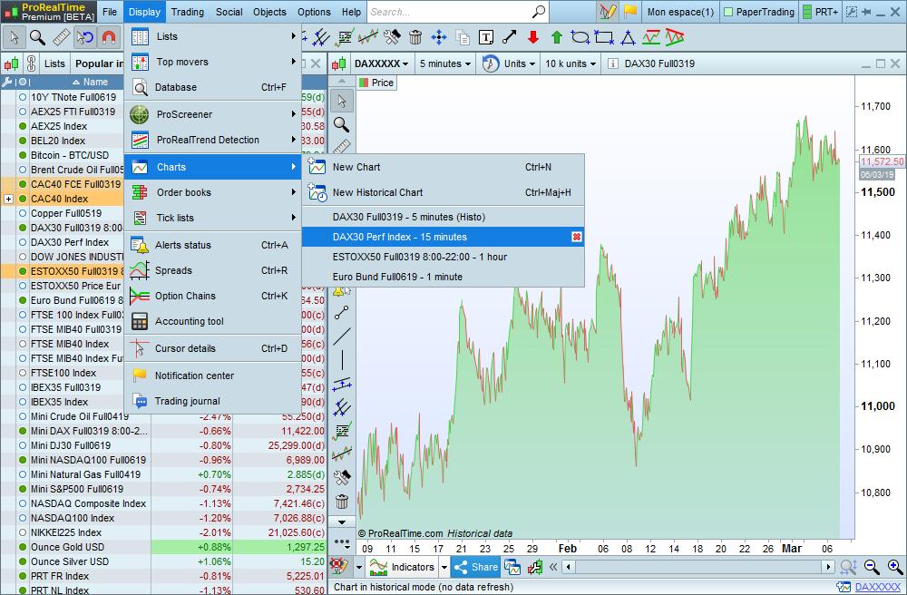Click the chart zoom magnifier in side toolbar
This screenshot has width=907, height=595.
(x=341, y=124)
